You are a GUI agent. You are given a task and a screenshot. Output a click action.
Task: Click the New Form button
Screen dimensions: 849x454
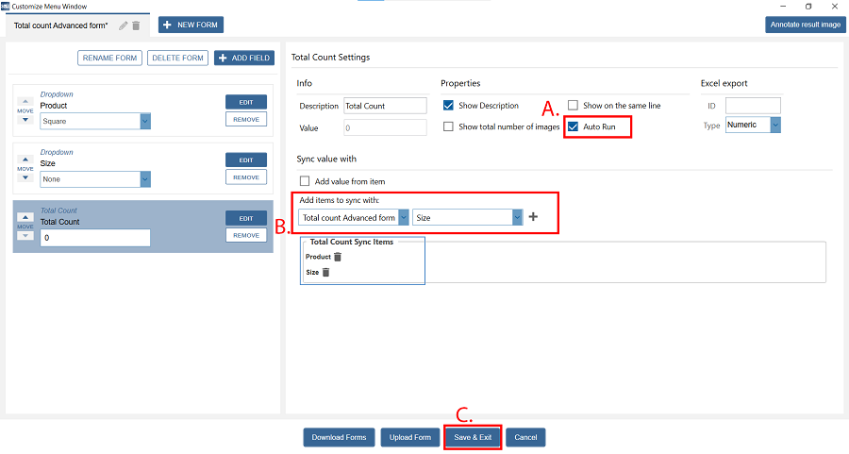191,25
